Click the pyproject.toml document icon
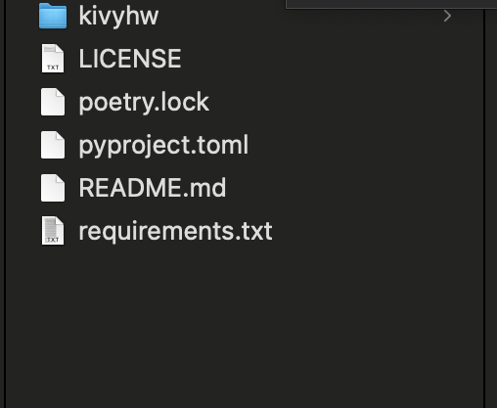Image resolution: width=497 pixels, height=408 pixels. tap(53, 145)
